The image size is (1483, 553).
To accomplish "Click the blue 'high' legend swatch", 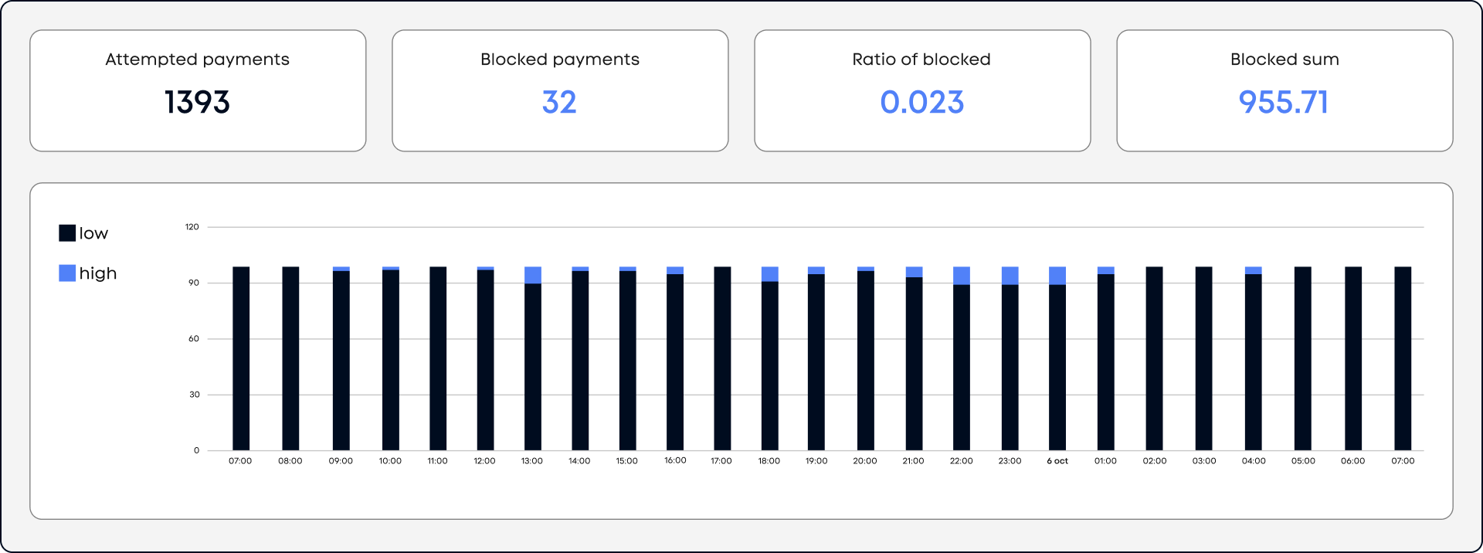I will pos(67,273).
